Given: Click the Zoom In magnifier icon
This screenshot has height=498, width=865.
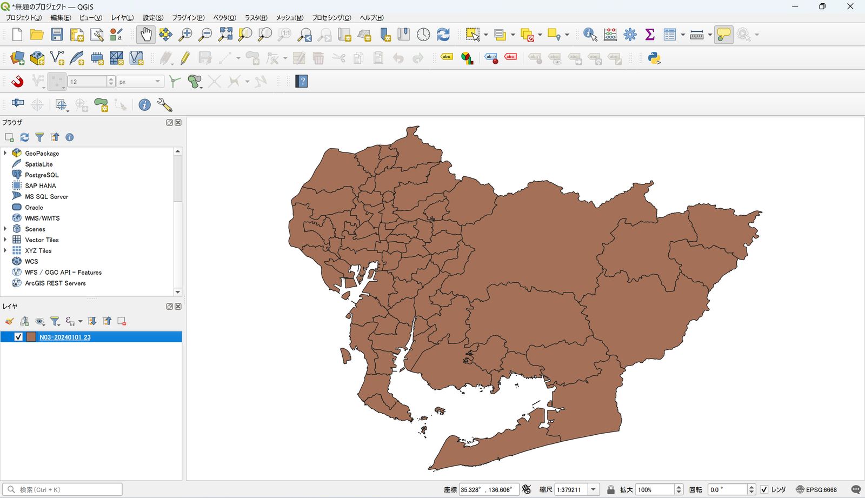Looking at the screenshot, I should click(x=185, y=35).
